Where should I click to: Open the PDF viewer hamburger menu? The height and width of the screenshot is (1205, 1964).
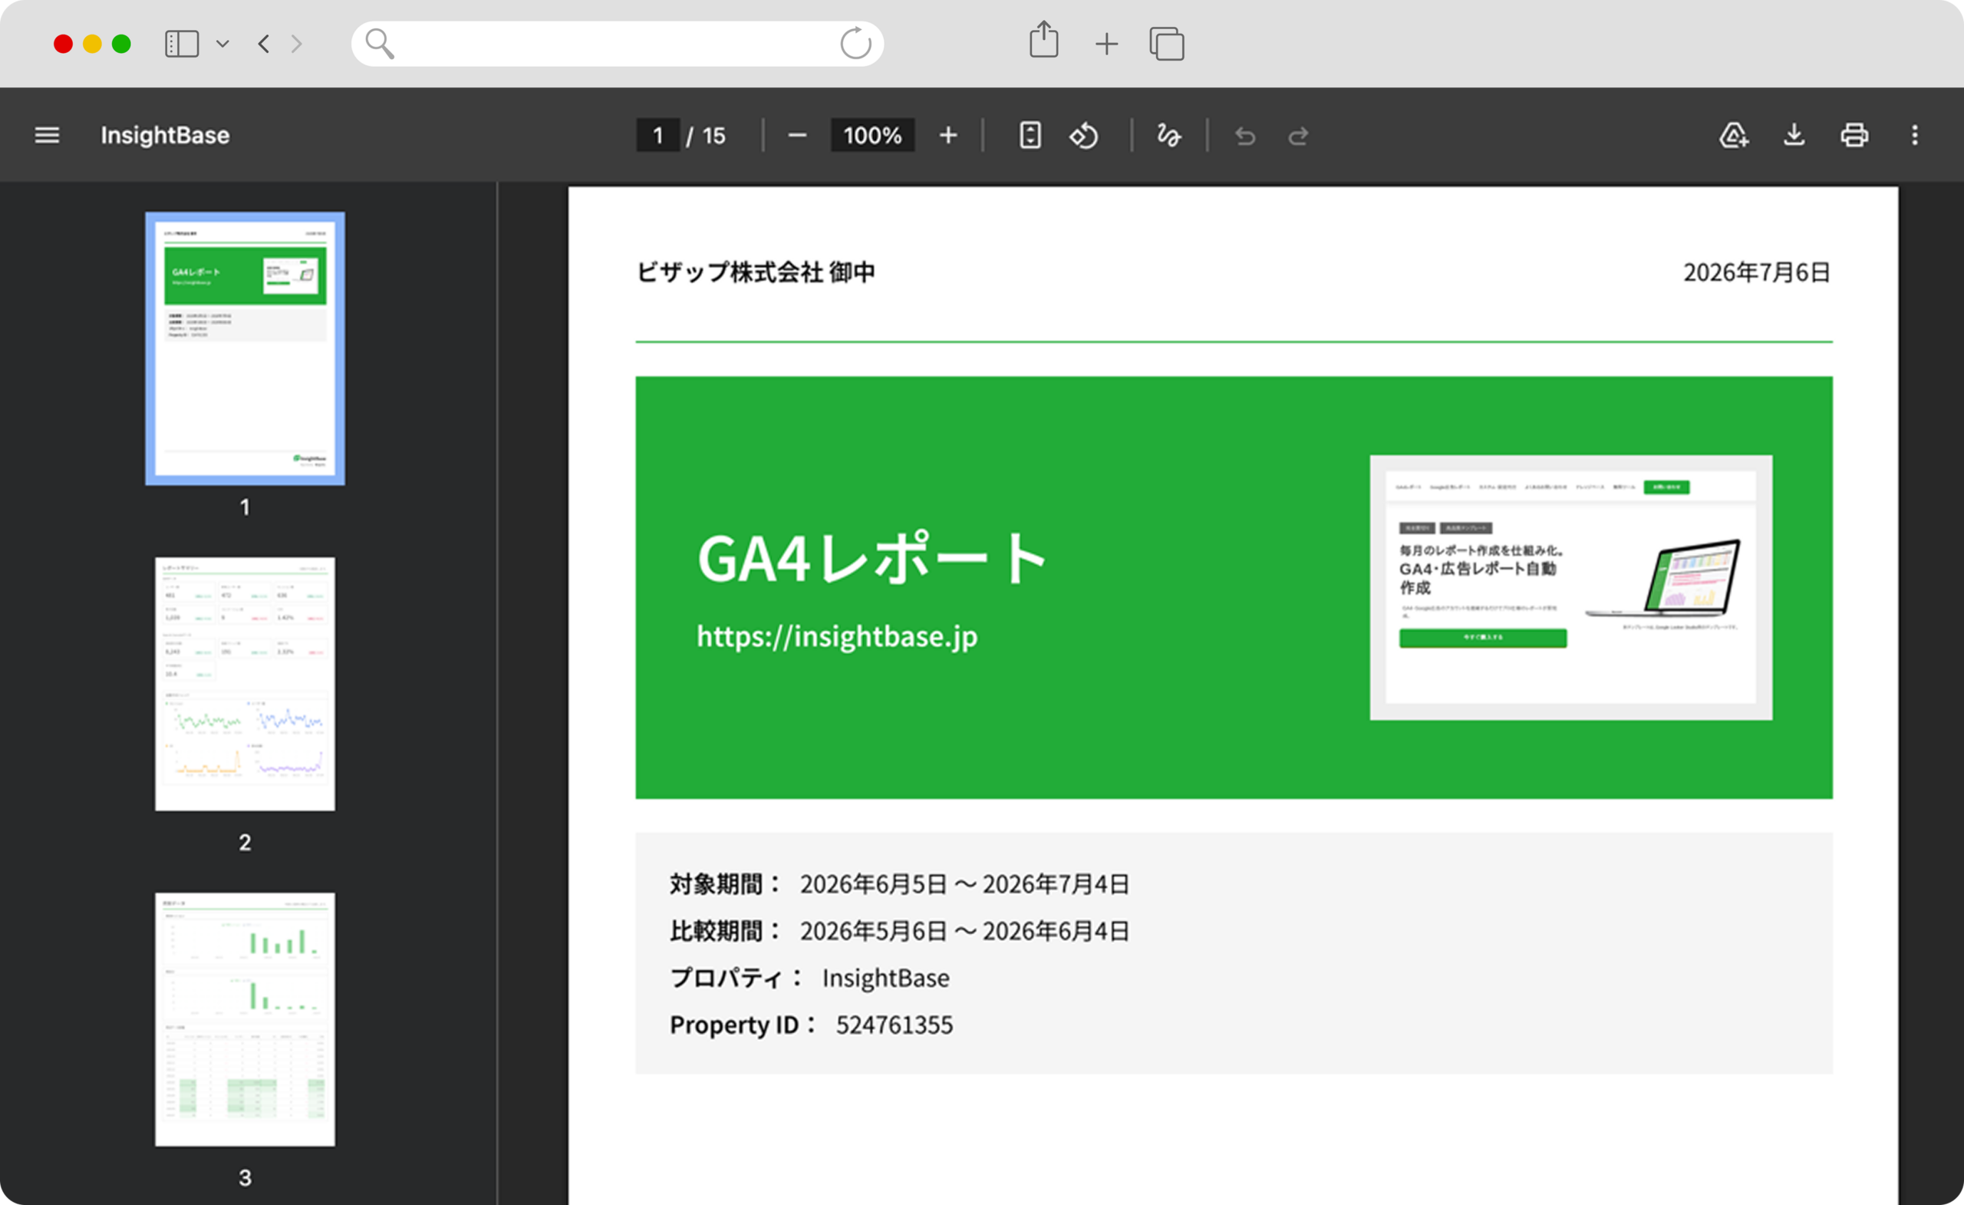coord(47,136)
